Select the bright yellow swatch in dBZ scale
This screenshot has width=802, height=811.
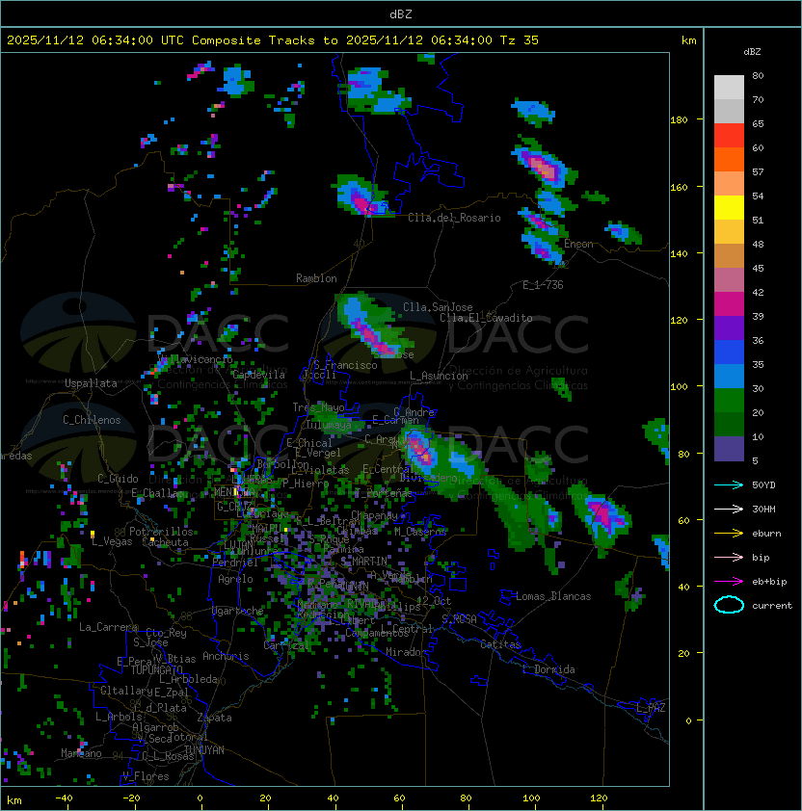click(x=729, y=207)
